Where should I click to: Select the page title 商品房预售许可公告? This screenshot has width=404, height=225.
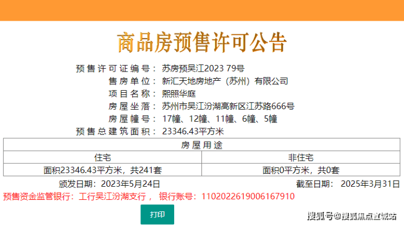[x=202, y=43]
